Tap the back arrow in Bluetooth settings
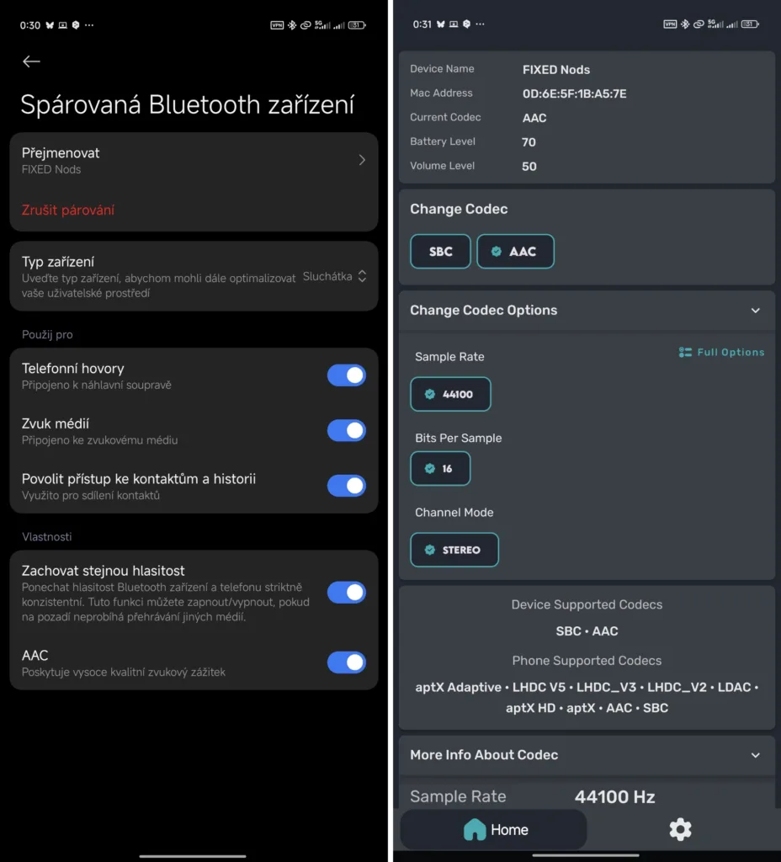The image size is (781, 862). click(x=31, y=61)
